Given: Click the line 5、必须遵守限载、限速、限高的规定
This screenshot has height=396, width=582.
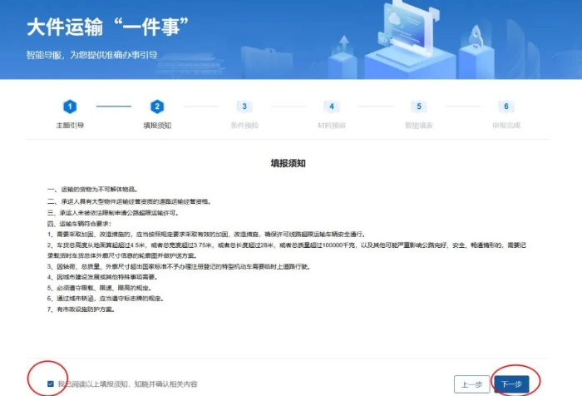Looking at the screenshot, I should point(100,288).
